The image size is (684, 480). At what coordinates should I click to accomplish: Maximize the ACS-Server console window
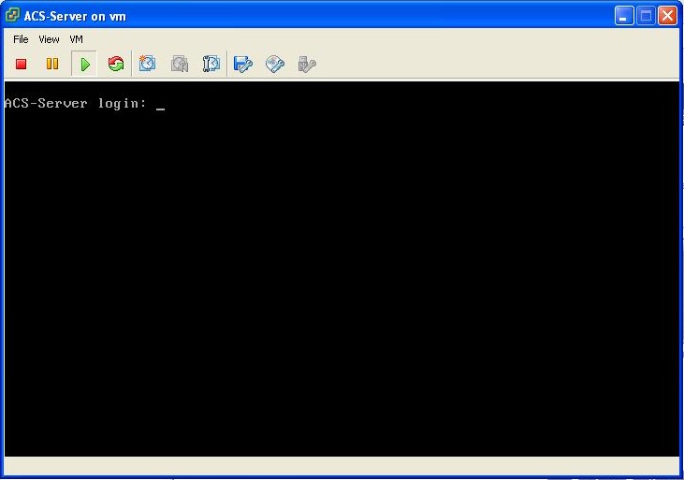click(x=646, y=16)
